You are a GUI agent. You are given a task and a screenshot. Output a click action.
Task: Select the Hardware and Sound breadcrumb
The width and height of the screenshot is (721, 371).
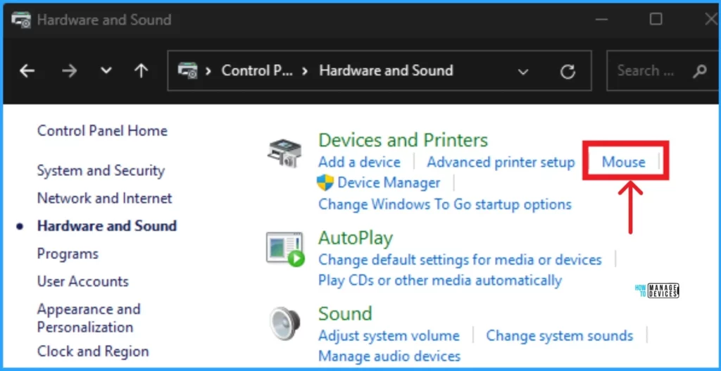[387, 70]
